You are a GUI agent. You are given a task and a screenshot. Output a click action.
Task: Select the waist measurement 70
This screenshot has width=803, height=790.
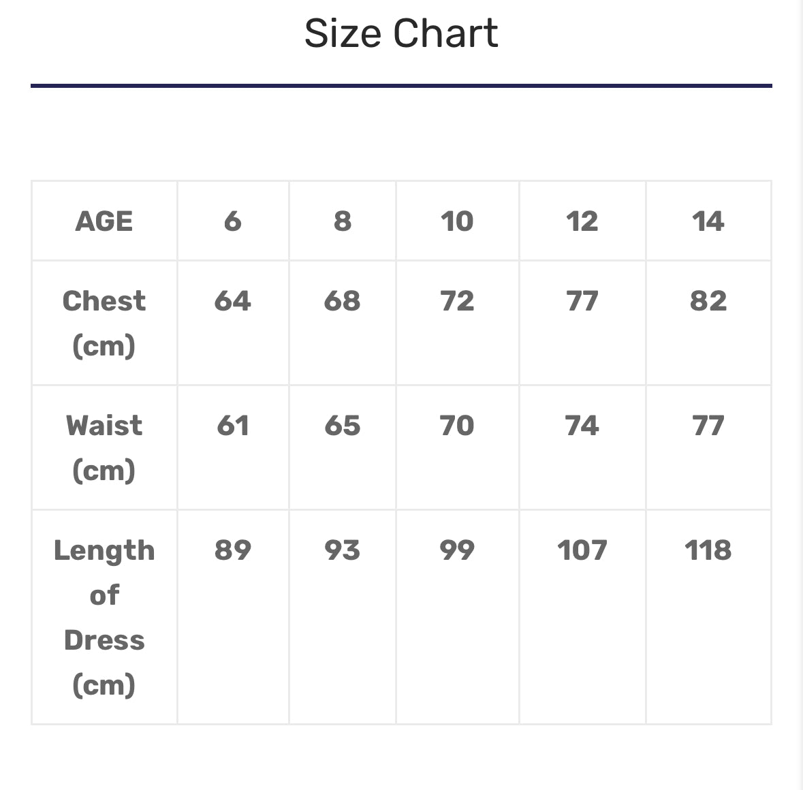(x=457, y=426)
